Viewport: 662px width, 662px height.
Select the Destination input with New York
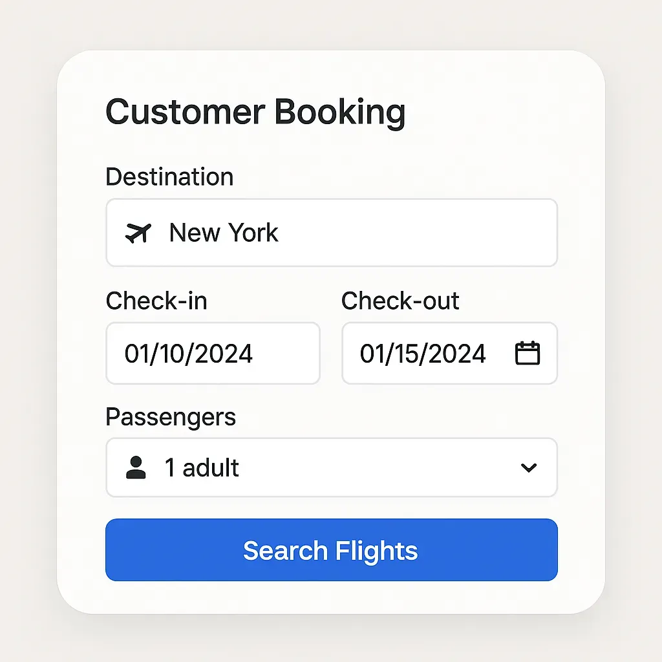pyautogui.click(x=332, y=233)
